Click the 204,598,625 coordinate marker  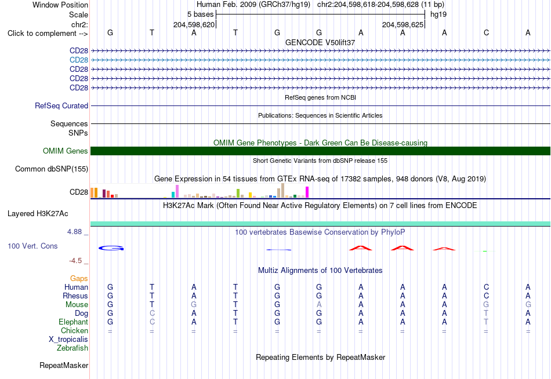(403, 24)
